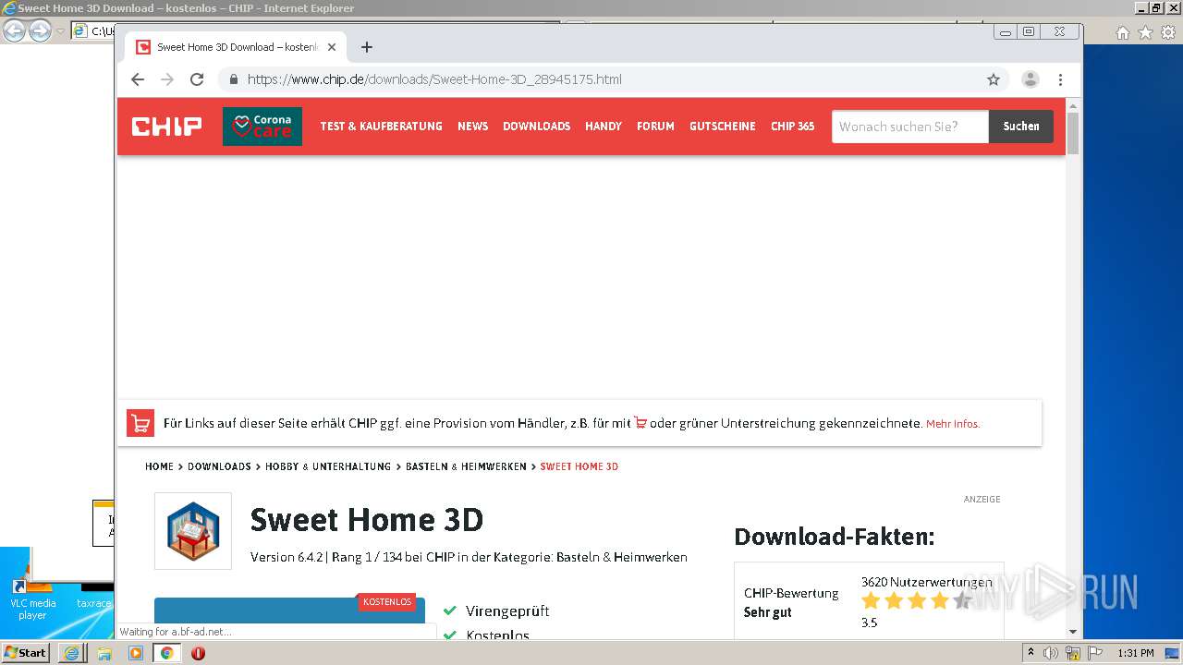Open the HANDY section
The width and height of the screenshot is (1183, 665).
coord(604,127)
